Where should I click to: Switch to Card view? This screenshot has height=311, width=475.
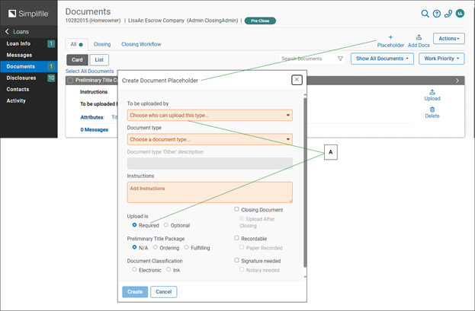click(77, 60)
